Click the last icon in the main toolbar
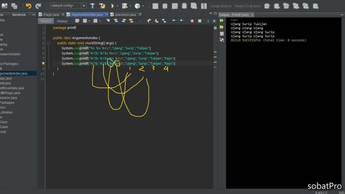Image resolution: width=345 pixels, height=194 pixels. [x=315, y=6]
